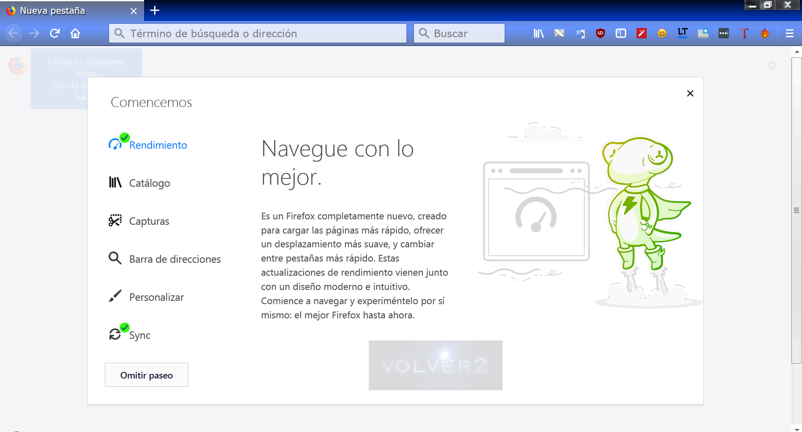Viewport: 802px width, 432px height.
Task: Open a new tab
Action: click(x=155, y=10)
